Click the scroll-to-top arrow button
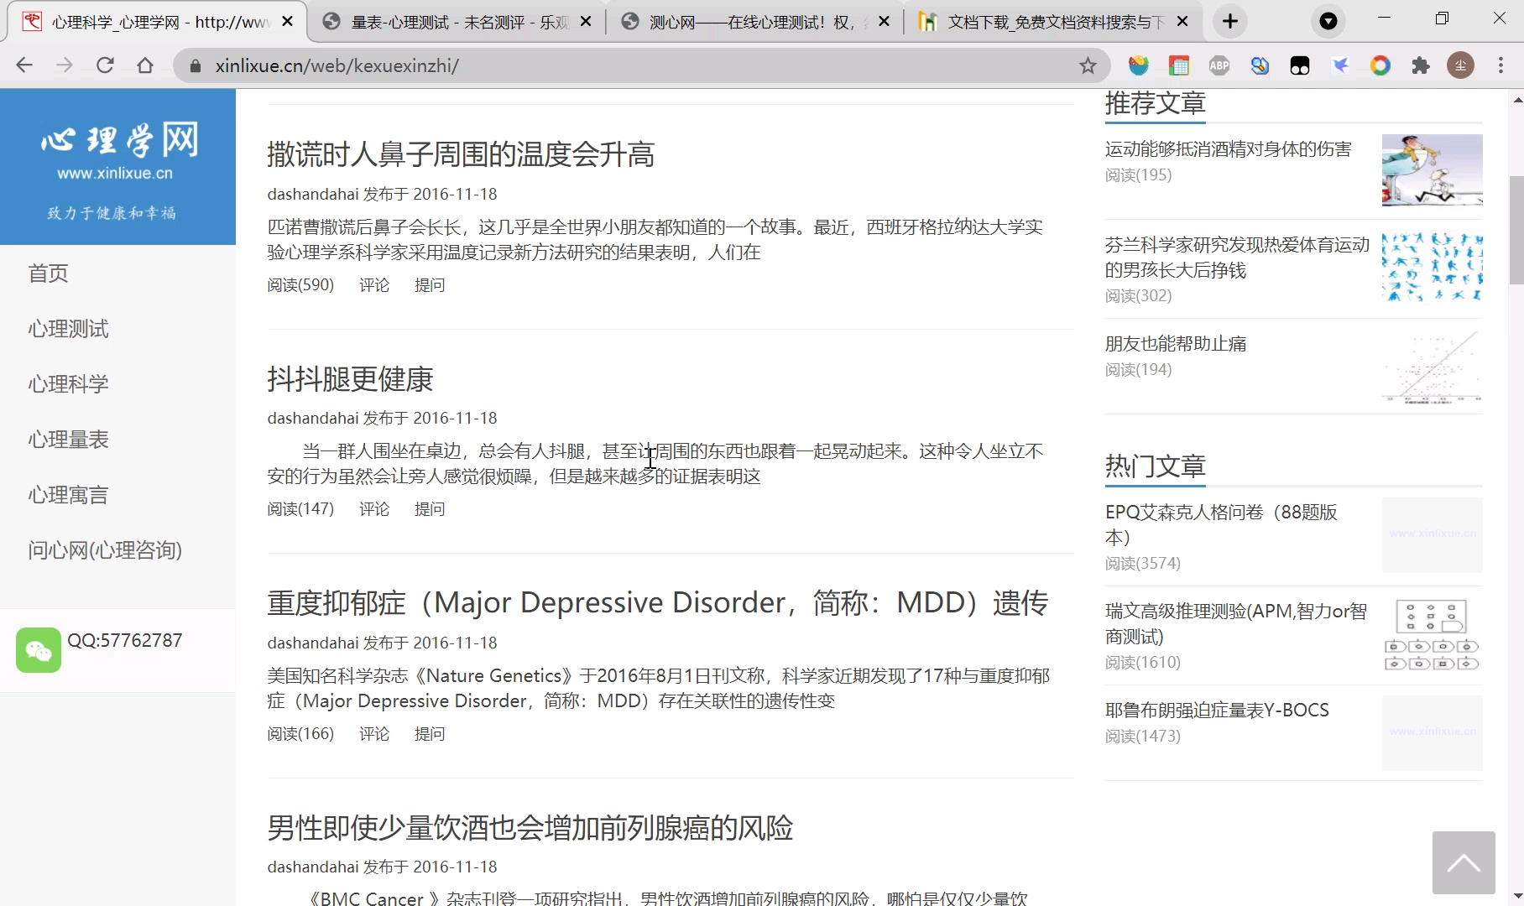The height and width of the screenshot is (906, 1524). (1463, 862)
